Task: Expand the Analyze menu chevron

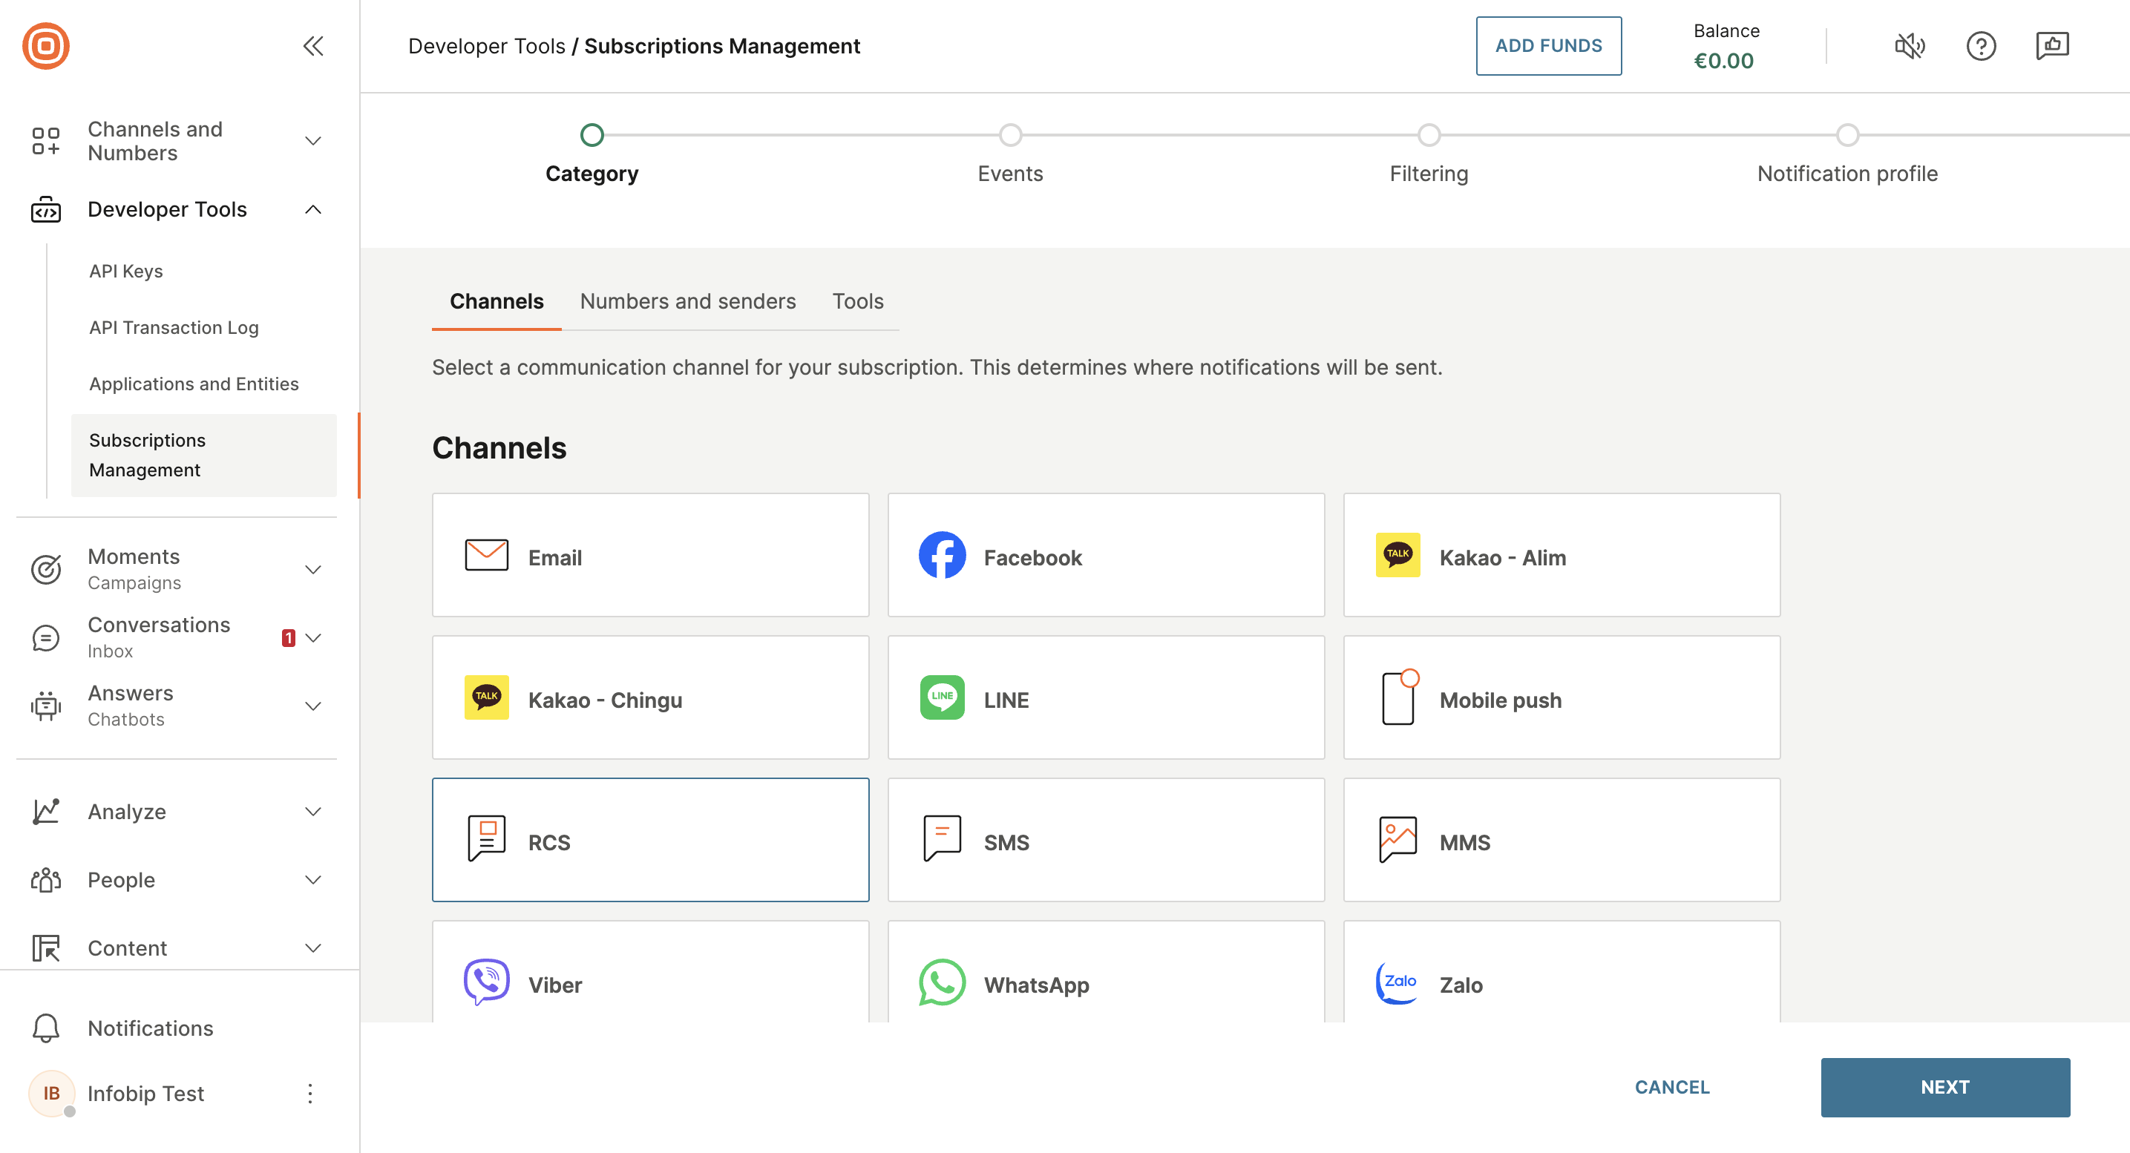Action: (312, 812)
